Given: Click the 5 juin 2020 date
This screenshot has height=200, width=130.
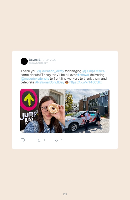Looking at the screenshot, I should [x=49, y=60].
